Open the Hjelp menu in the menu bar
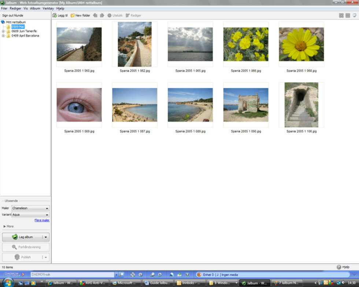The image size is (359, 287). coord(60,8)
